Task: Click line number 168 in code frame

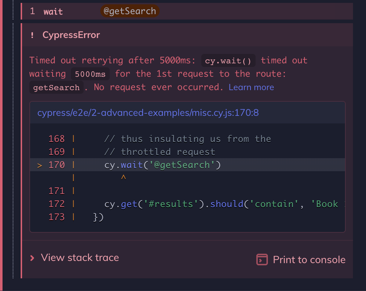Action: 56,139
